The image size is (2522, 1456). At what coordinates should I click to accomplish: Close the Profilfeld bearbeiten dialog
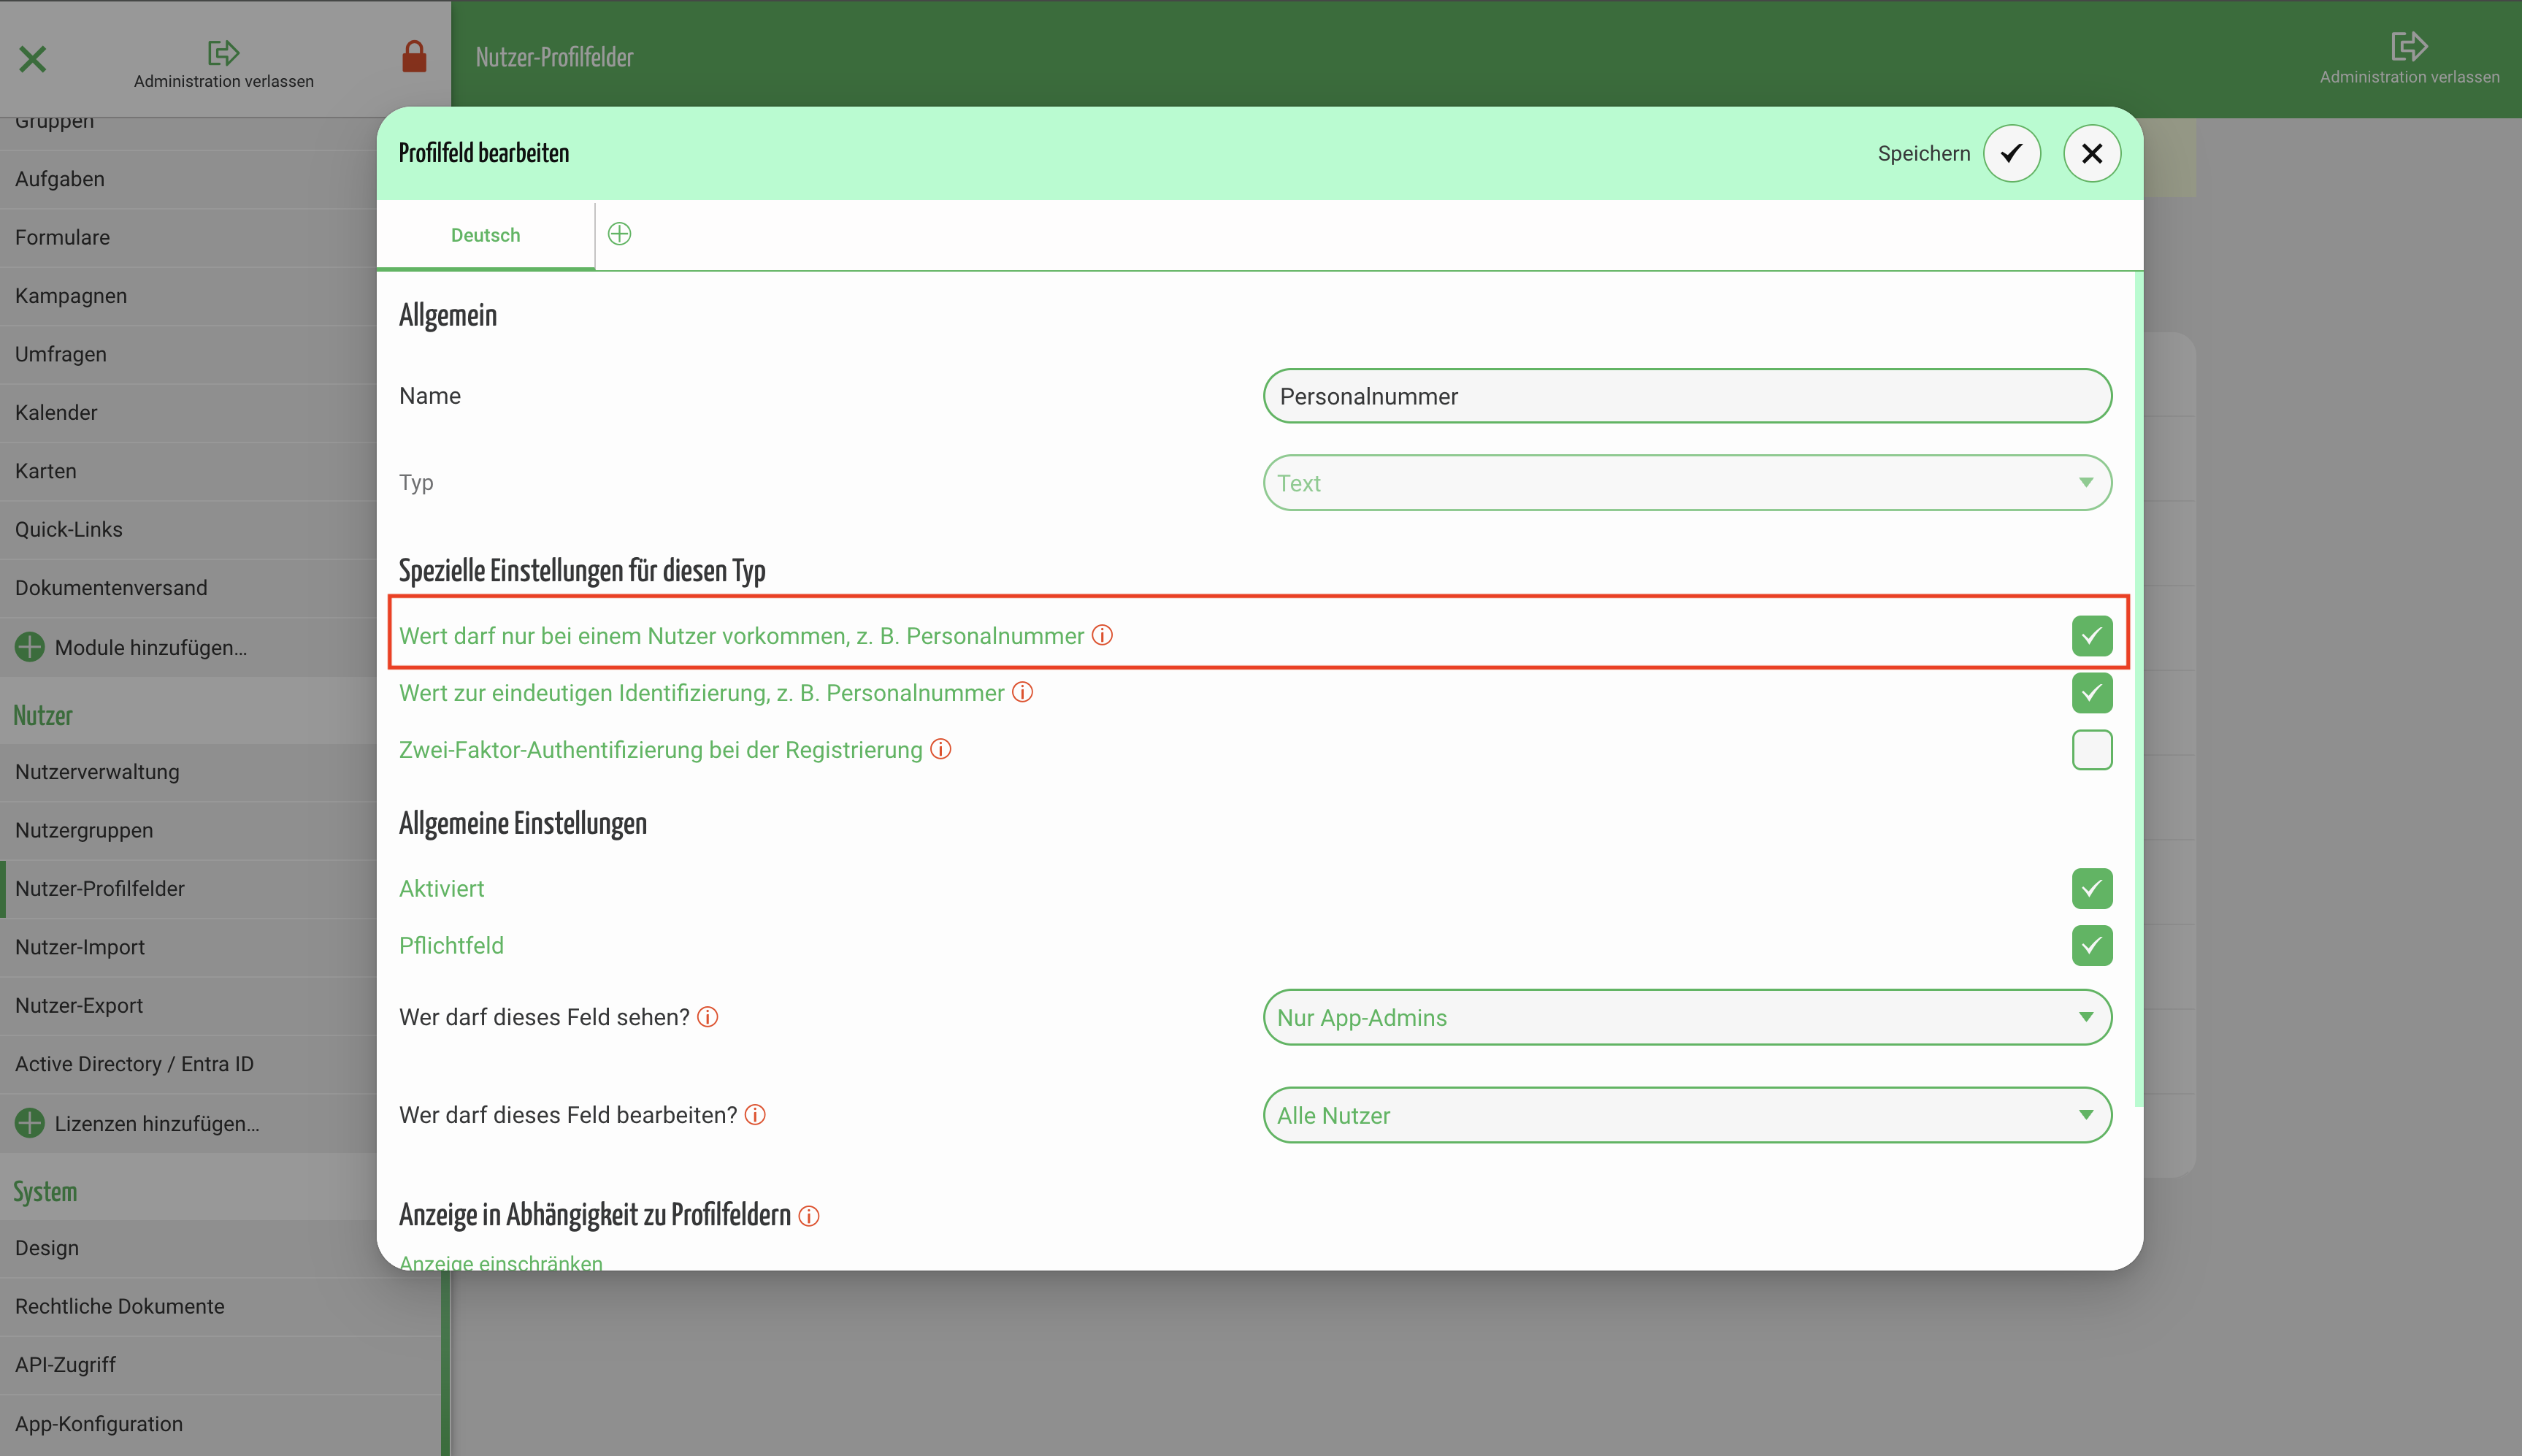(x=2092, y=154)
